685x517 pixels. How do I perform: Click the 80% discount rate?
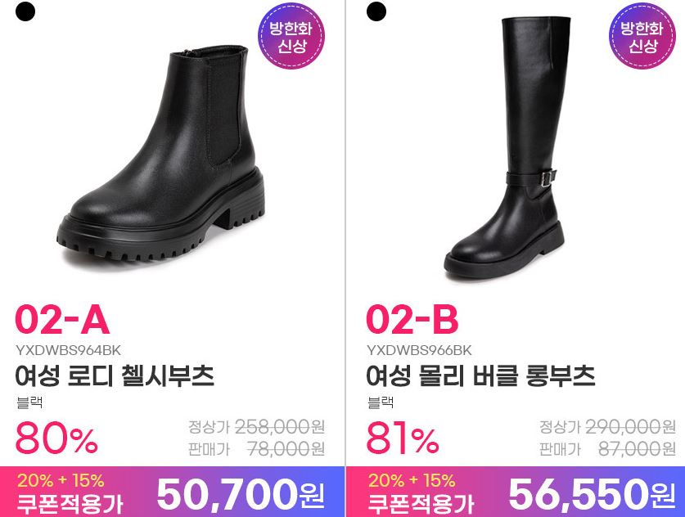point(56,438)
